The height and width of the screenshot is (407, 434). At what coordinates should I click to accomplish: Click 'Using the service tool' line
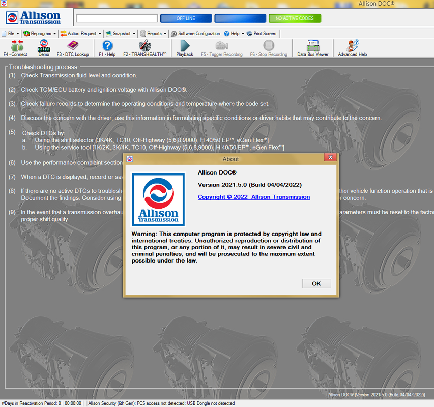click(159, 147)
